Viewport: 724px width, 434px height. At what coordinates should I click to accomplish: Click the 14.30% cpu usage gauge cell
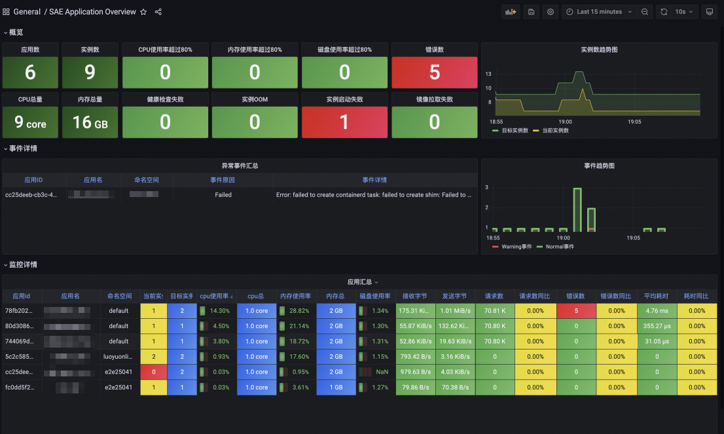[x=217, y=311]
